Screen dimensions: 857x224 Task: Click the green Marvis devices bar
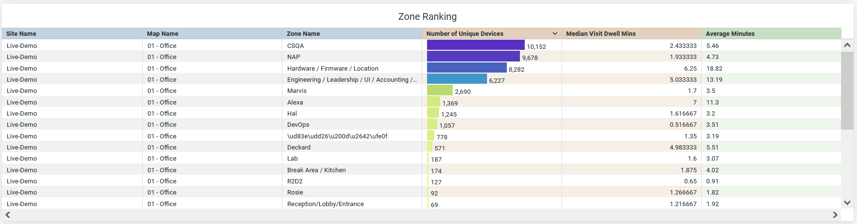[x=440, y=90]
